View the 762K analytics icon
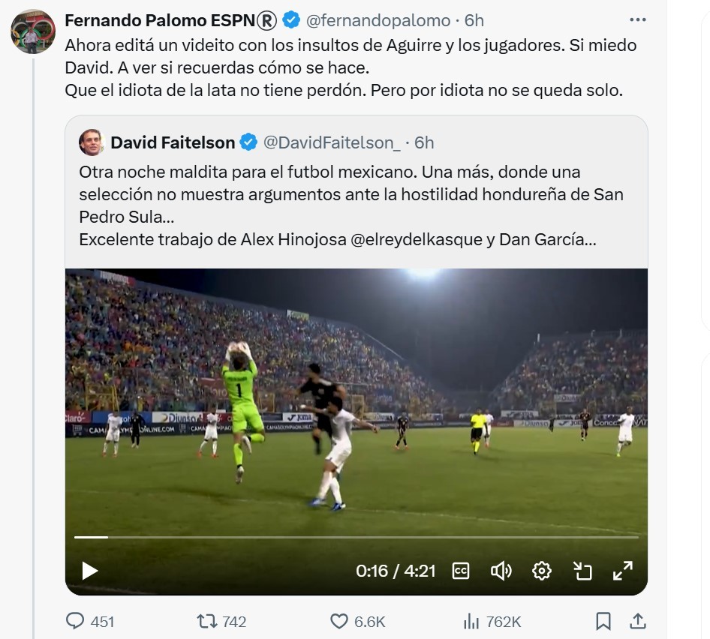The width and height of the screenshot is (710, 639). [x=472, y=621]
